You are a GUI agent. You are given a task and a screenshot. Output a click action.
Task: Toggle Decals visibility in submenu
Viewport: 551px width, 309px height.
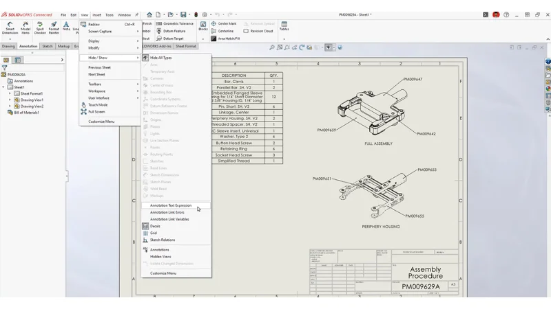point(155,226)
